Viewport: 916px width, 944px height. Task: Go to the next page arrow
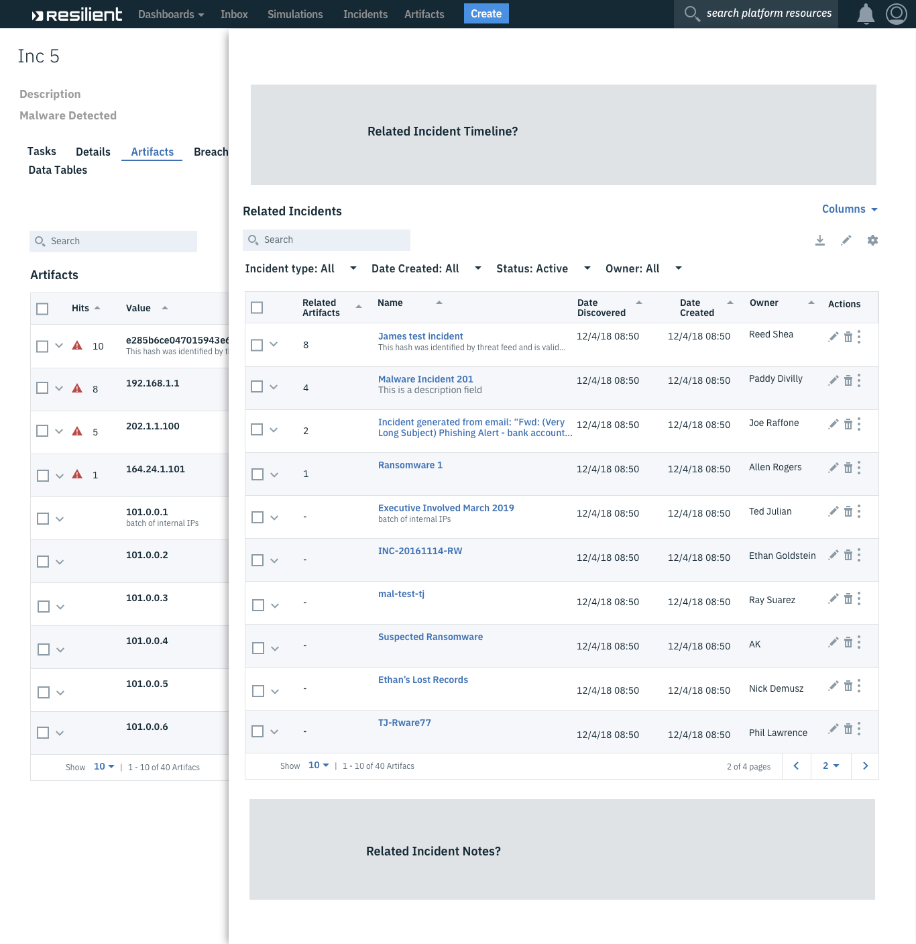865,766
